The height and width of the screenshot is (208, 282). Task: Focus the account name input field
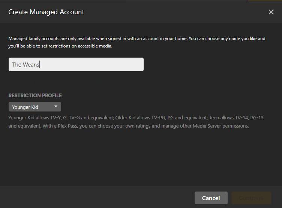(x=76, y=64)
